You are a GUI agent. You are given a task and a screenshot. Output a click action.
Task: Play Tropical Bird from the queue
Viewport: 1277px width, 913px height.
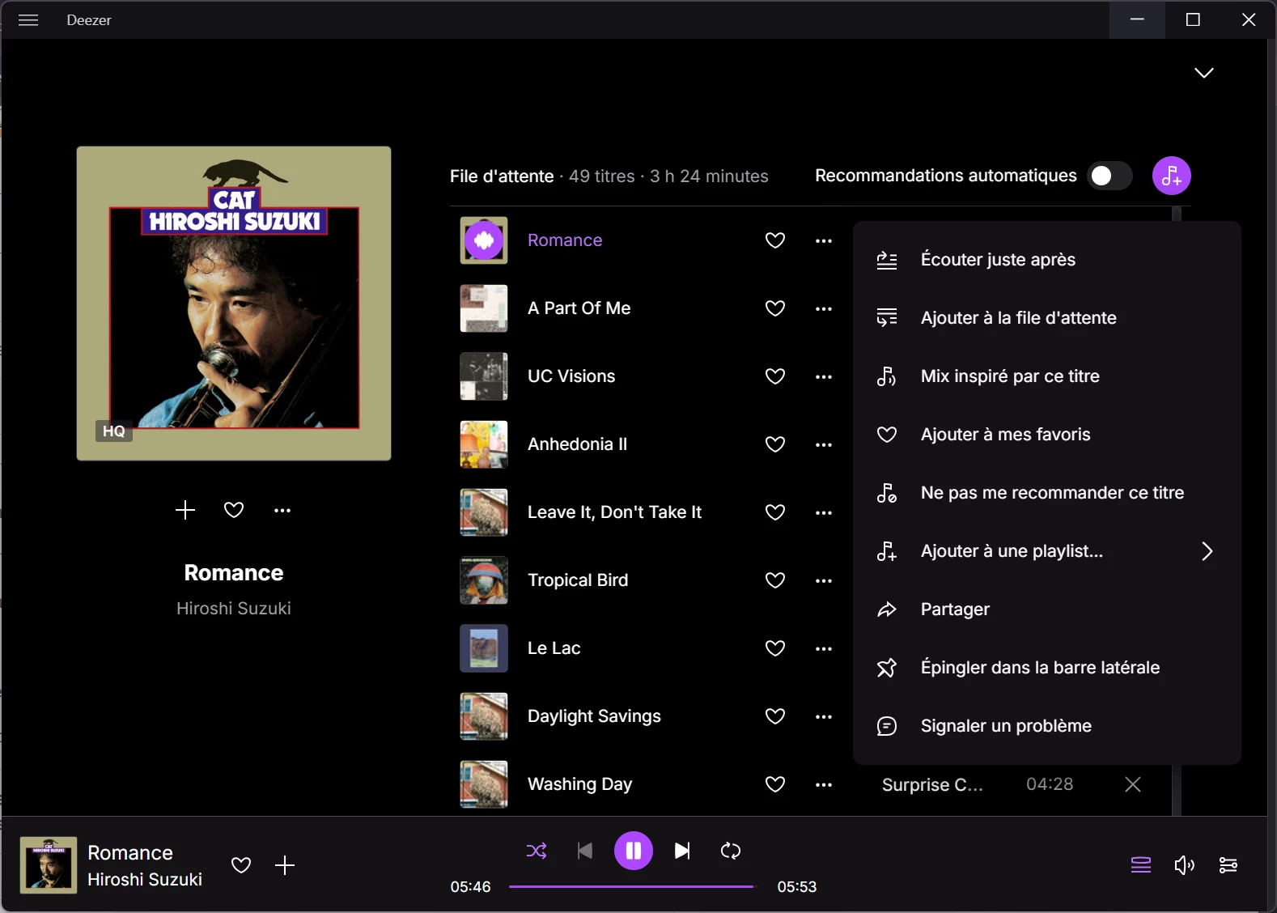578,580
